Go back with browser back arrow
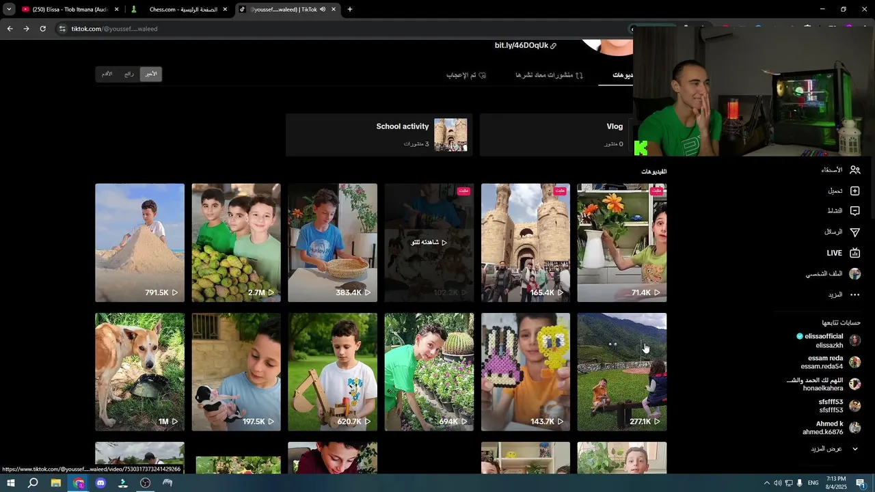This screenshot has width=875, height=492. tap(10, 29)
